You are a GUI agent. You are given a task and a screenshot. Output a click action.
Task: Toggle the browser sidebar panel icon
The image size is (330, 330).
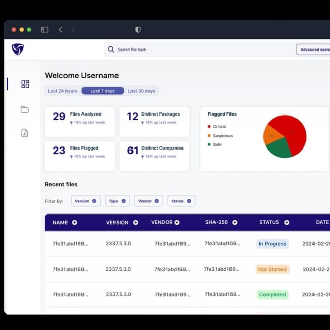45,30
